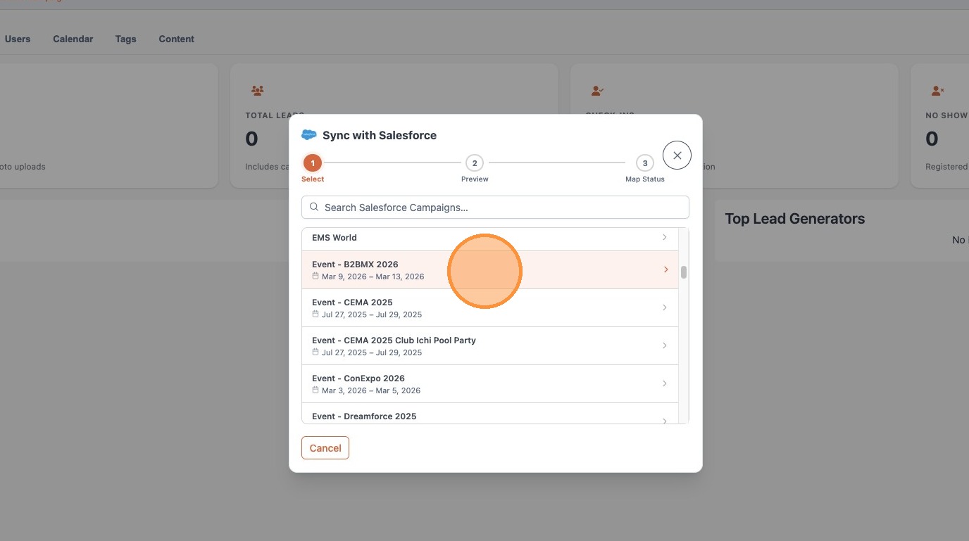Select the EMS World campaign name
969x541 pixels.
[335, 238]
